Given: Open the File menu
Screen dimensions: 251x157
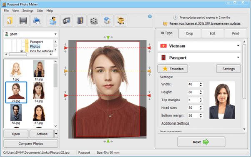Looking at the screenshot, I should [6, 11].
